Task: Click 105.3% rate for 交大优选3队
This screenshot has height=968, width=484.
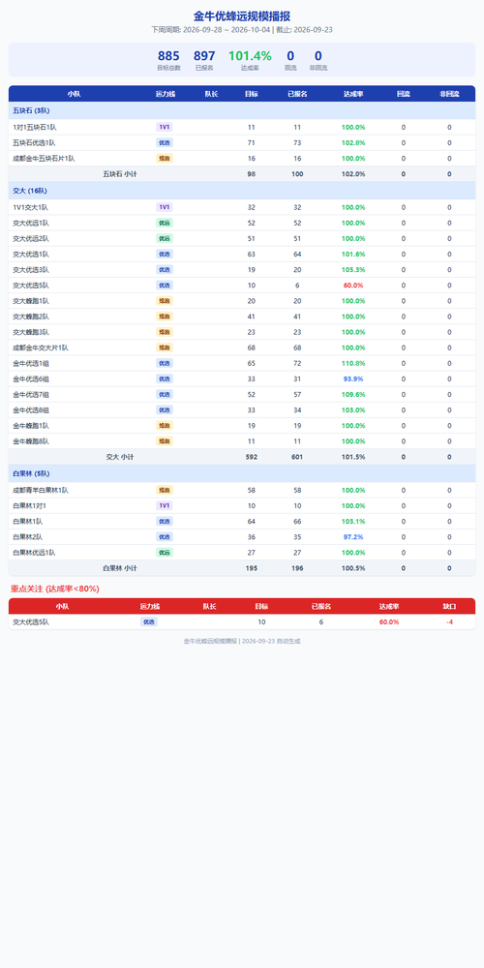Action: 353,270
